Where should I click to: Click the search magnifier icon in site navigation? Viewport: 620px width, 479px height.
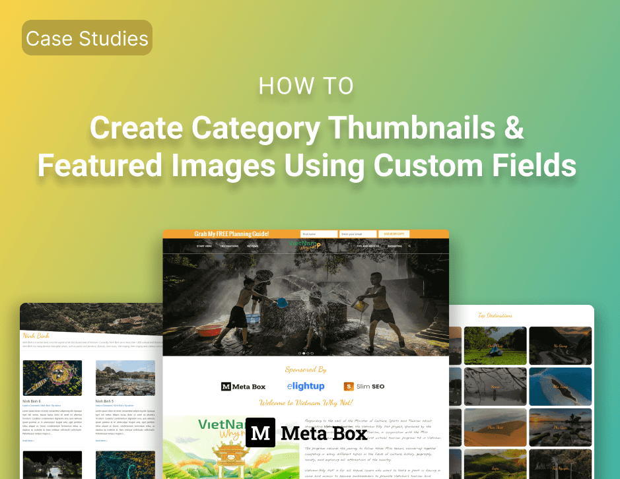409,246
